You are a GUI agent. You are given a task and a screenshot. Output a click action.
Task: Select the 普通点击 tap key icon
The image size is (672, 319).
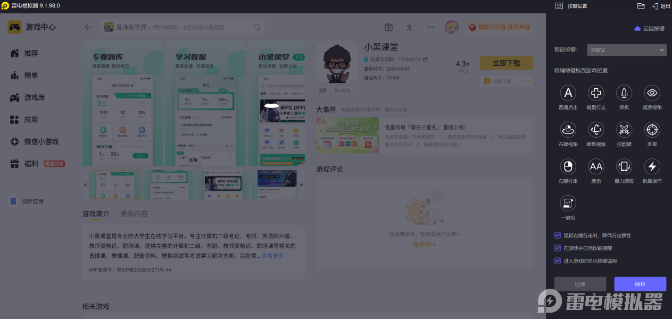(568, 93)
